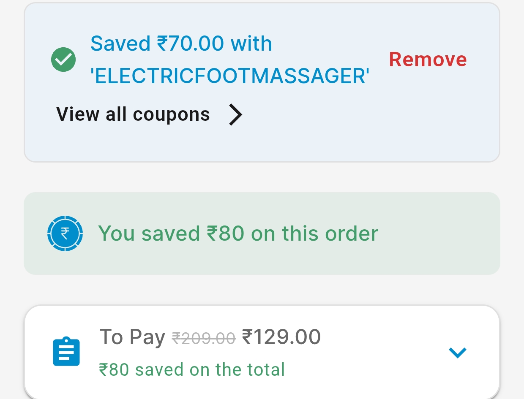Image resolution: width=524 pixels, height=399 pixels.
Task: Tap the ₹80 amount in the savings banner
Action: [225, 233]
